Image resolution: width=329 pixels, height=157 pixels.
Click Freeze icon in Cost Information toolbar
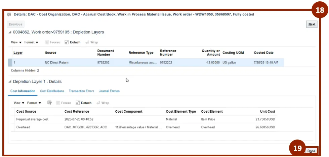[x=58, y=103]
